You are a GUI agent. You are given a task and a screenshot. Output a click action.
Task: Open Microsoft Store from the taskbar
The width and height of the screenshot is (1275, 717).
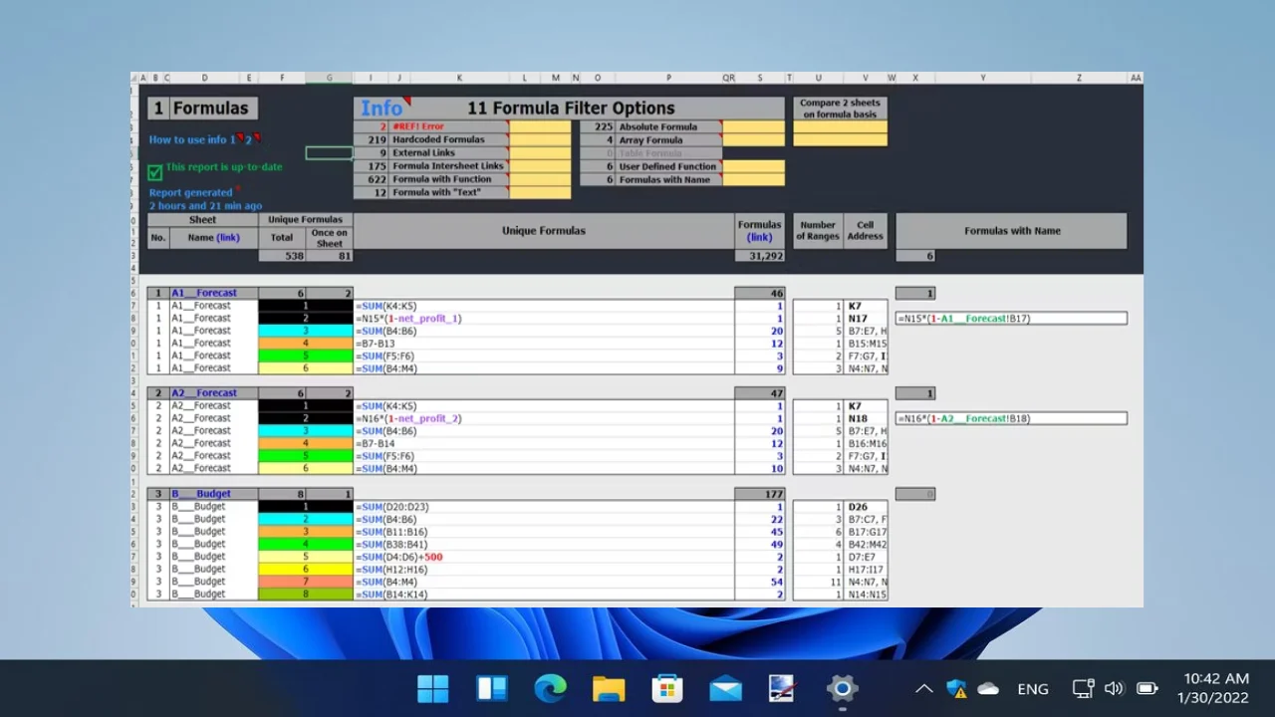[667, 688]
